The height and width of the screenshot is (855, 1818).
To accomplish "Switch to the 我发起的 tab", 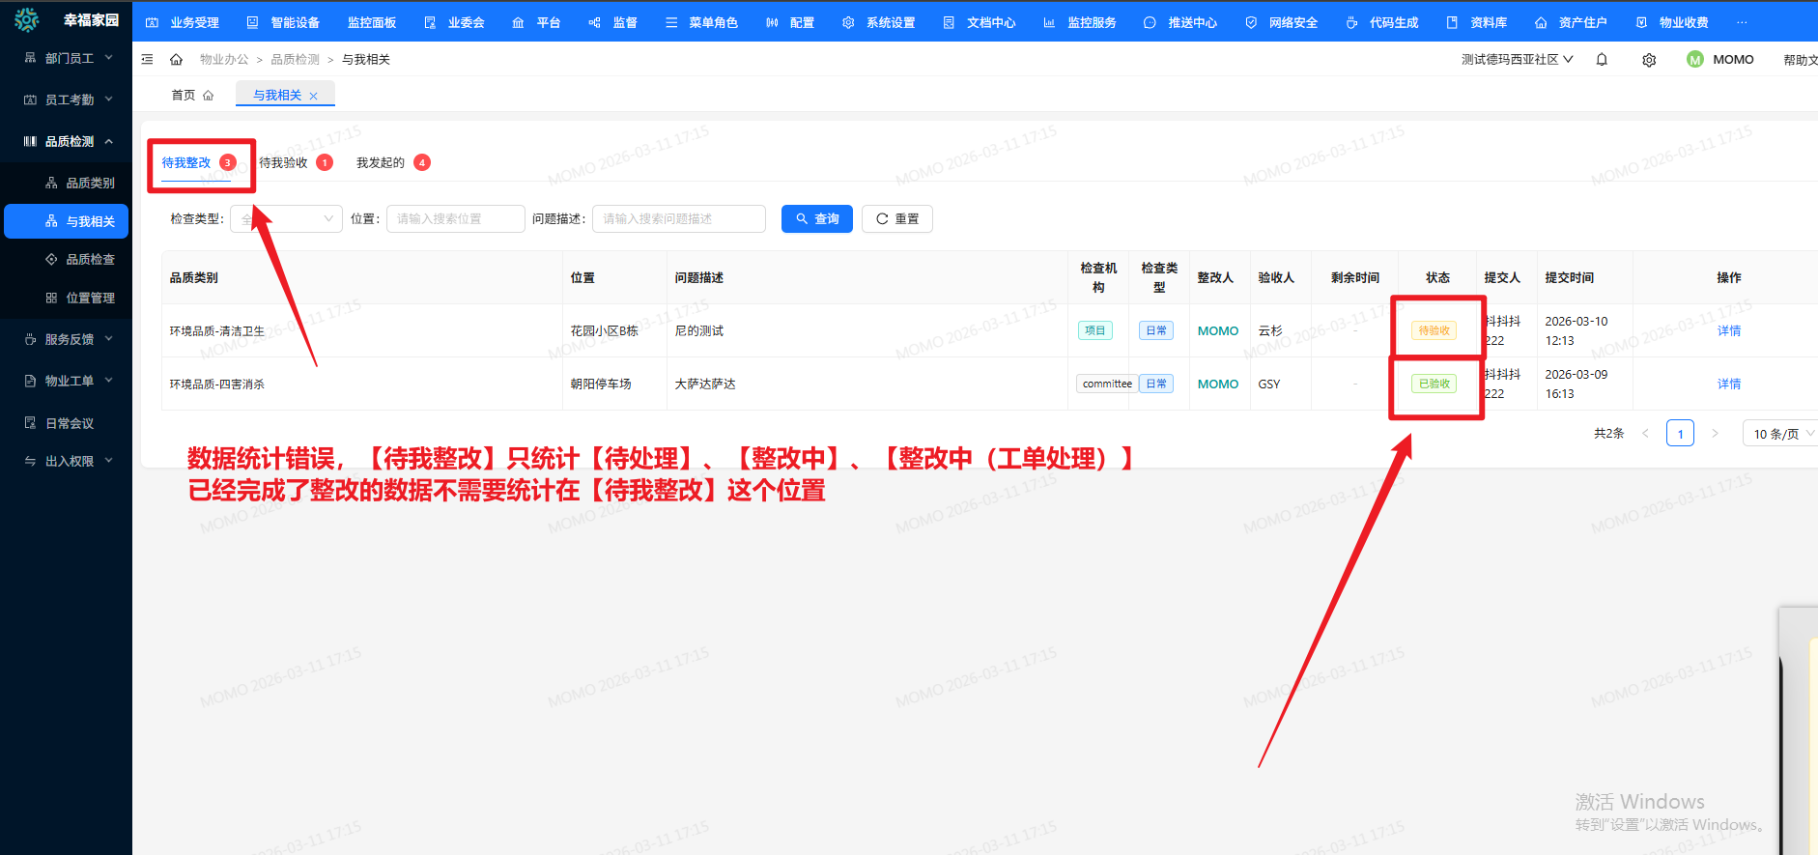I will (381, 162).
